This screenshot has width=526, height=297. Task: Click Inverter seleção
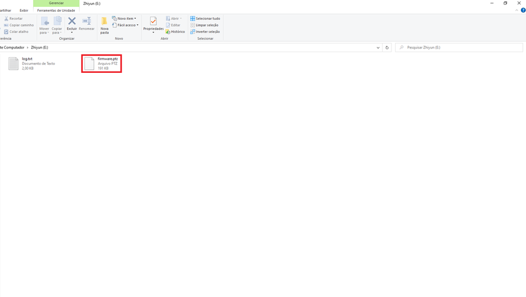pos(205,32)
